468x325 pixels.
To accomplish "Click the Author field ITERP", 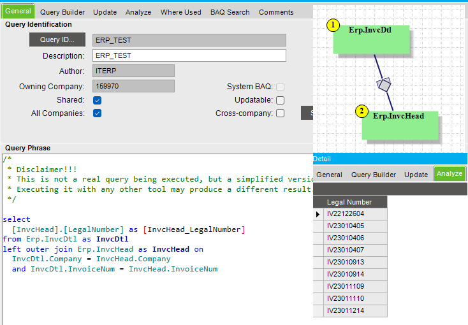I will coord(133,71).
